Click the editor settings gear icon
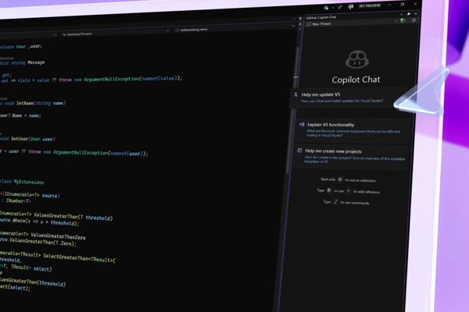The width and height of the screenshot is (469, 312). [x=300, y=19]
